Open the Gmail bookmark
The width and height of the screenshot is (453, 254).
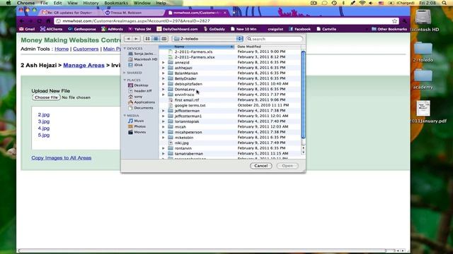pyautogui.click(x=27, y=29)
